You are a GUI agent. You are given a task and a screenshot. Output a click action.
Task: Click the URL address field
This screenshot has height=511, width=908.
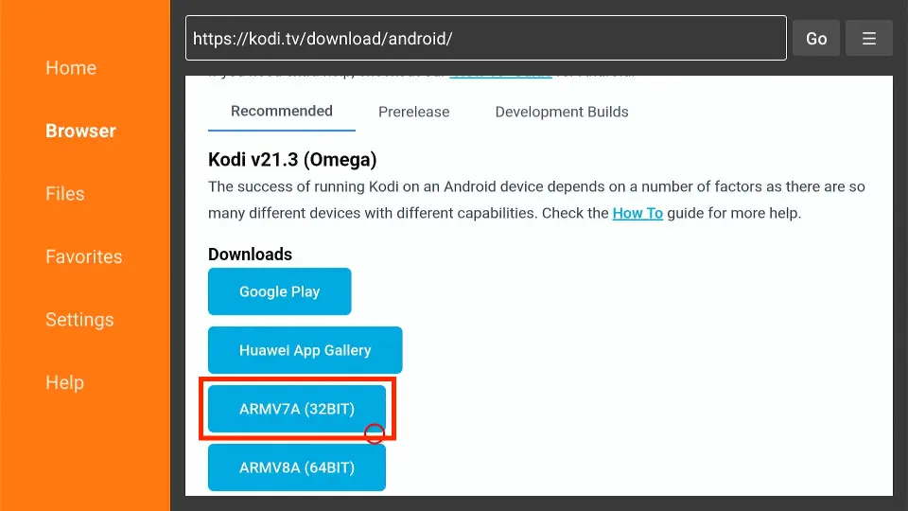pyautogui.click(x=485, y=39)
